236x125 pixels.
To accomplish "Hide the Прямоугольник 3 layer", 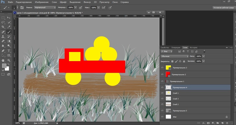I will tap(162, 68).
